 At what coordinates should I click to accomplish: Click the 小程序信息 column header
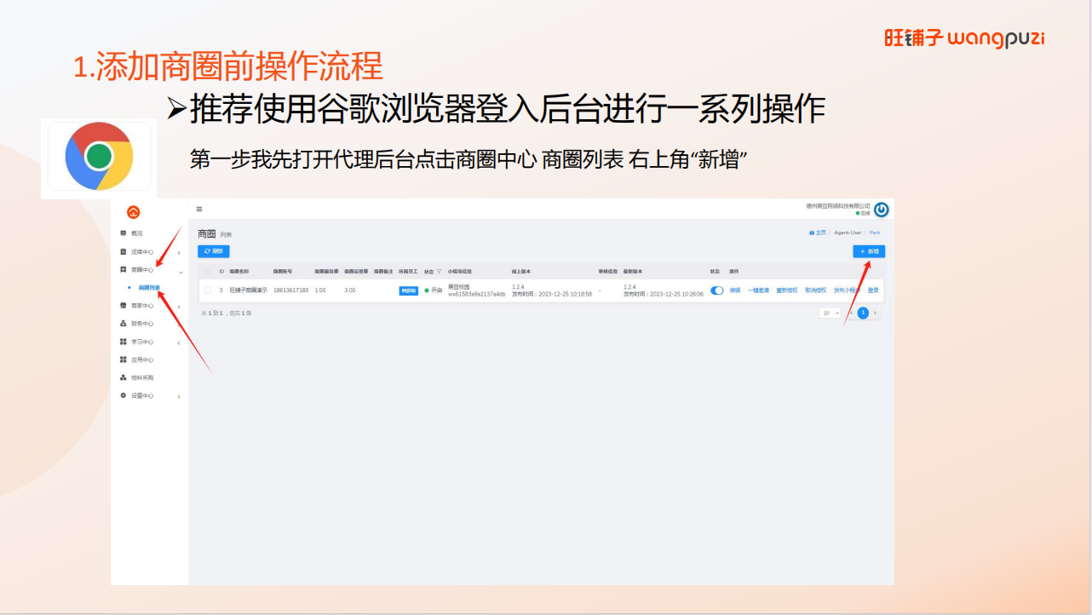coord(460,272)
